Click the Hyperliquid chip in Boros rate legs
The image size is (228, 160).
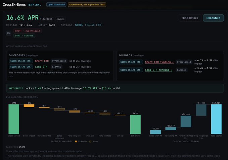(x=184, y=62)
